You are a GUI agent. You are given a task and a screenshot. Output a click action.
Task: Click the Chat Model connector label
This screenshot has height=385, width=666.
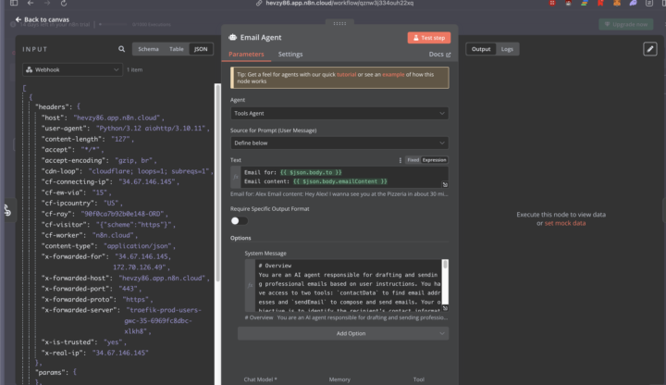coord(260,379)
